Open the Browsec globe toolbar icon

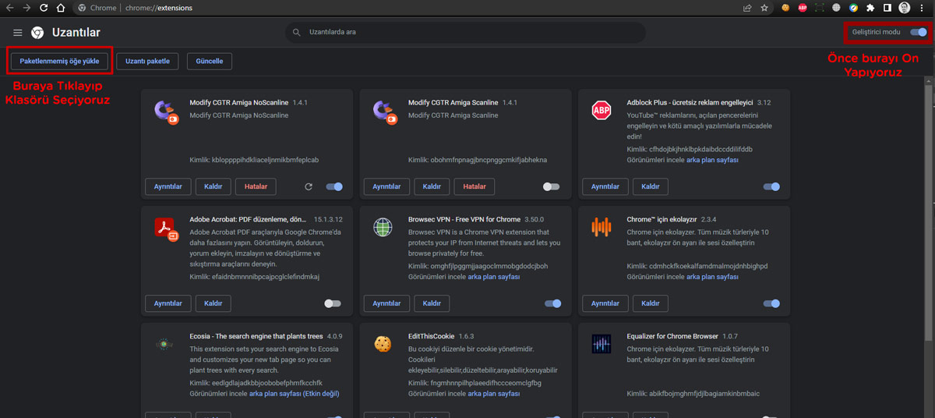836,8
